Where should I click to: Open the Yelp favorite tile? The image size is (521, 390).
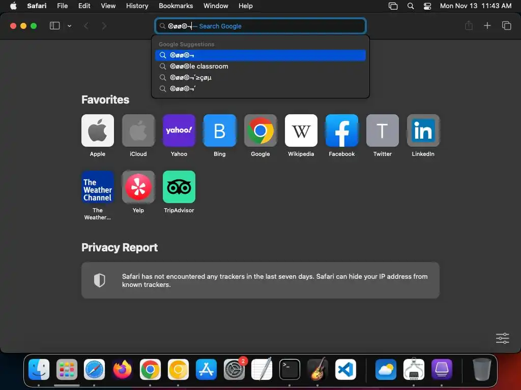[138, 187]
